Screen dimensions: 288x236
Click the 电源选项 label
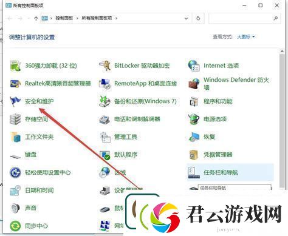[215, 119]
